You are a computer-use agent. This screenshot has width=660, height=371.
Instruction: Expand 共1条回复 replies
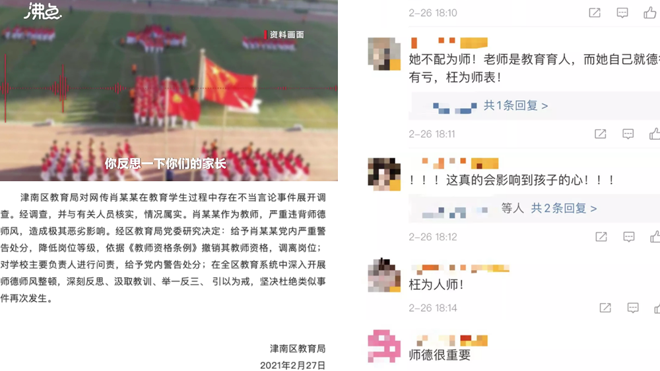(x=515, y=105)
